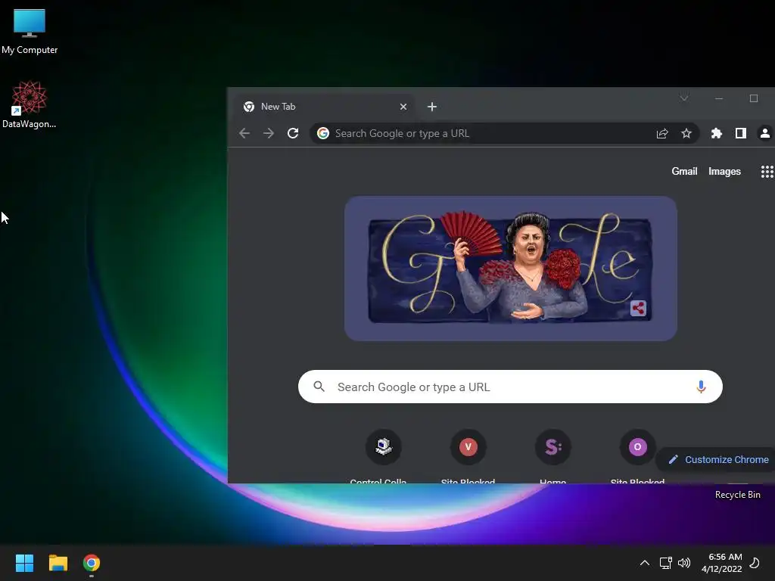Open the DataWagon desktop shortcut
Viewport: 775px width, 581px height.
(x=30, y=104)
